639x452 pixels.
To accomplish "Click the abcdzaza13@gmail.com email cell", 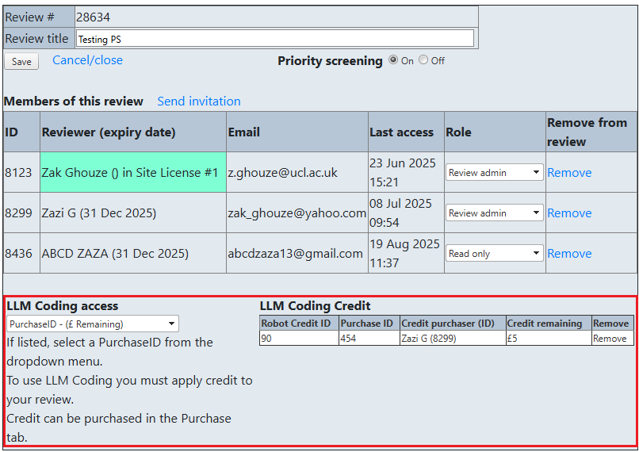I will click(x=296, y=254).
